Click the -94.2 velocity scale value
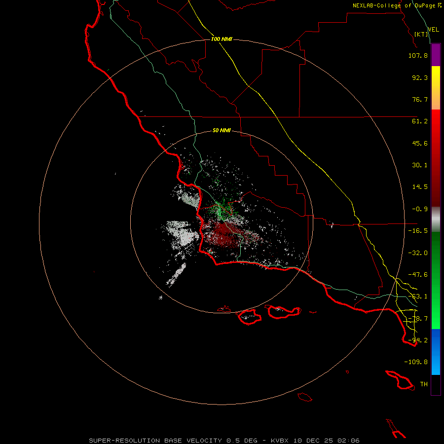The width and height of the screenshot is (444, 444). 418,340
